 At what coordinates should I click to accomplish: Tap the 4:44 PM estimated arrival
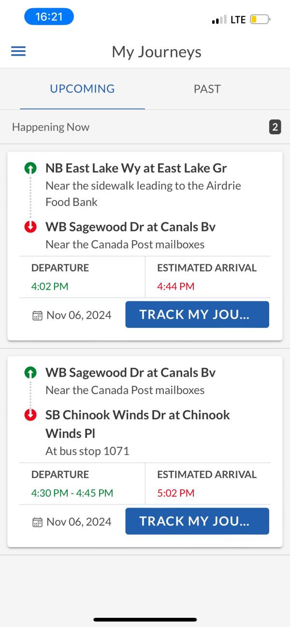coord(175,286)
